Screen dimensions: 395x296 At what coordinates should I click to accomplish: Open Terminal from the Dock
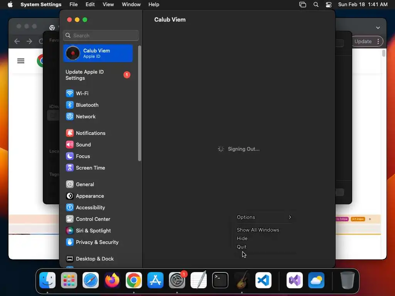click(220, 280)
